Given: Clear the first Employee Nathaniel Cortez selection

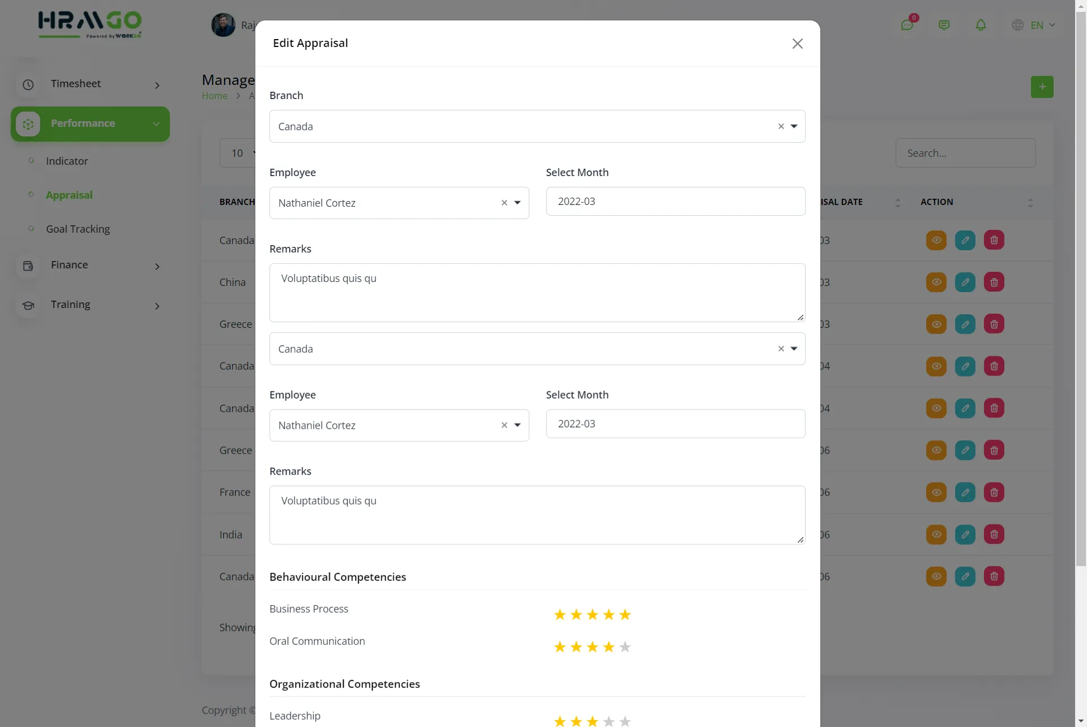Looking at the screenshot, I should coord(504,203).
